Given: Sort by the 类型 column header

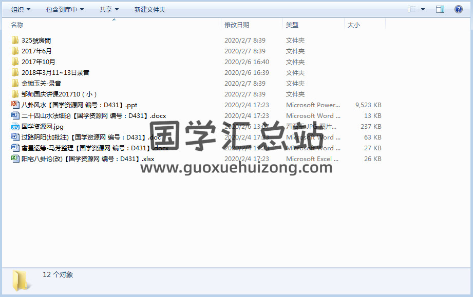Looking at the screenshot, I should click(x=292, y=25).
